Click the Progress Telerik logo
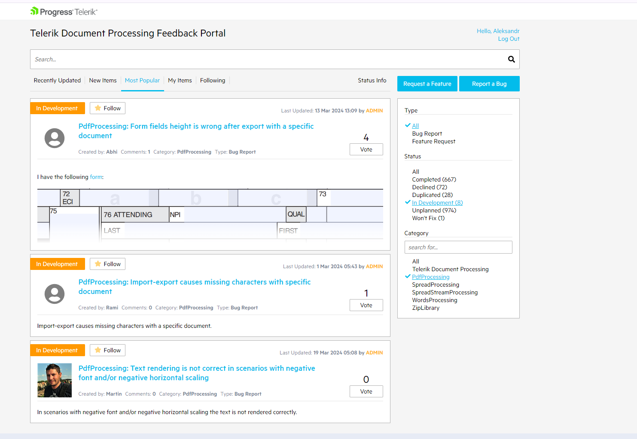 [64, 12]
